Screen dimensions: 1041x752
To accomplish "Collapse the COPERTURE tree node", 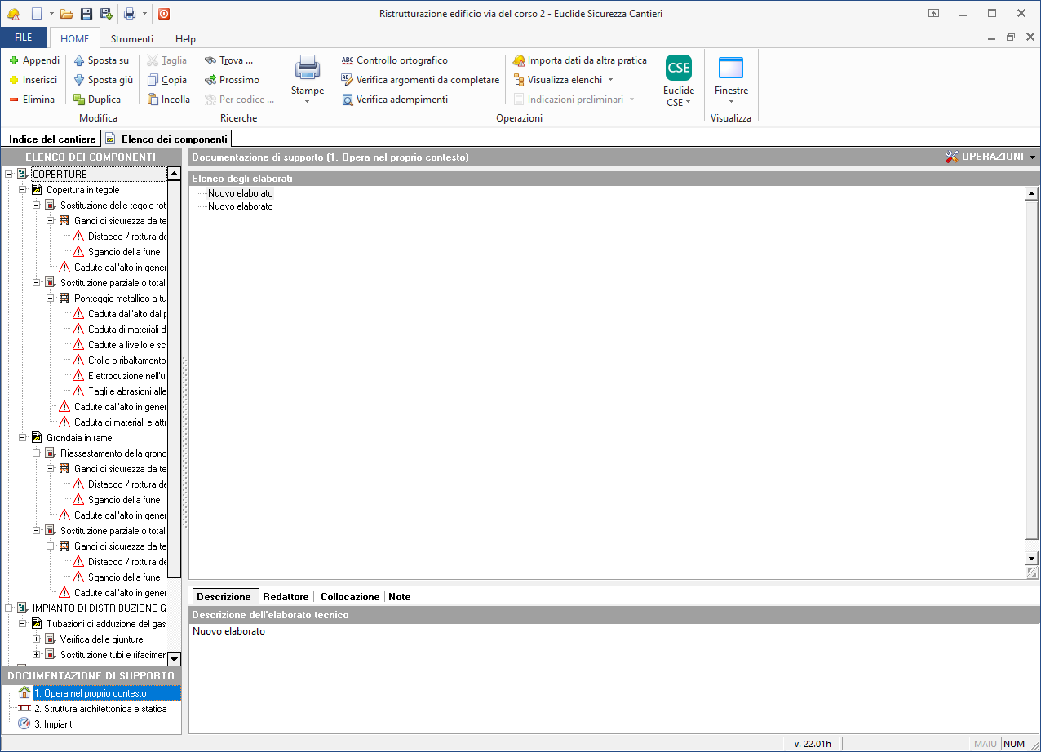I will click(x=9, y=175).
